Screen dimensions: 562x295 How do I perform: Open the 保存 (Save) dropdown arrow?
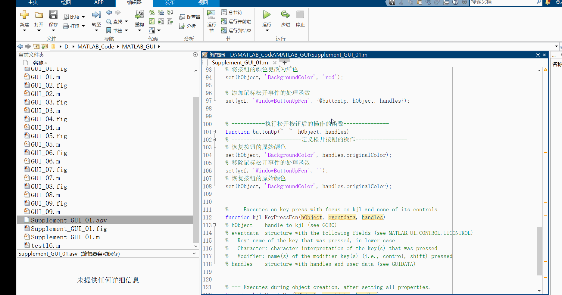point(53,30)
